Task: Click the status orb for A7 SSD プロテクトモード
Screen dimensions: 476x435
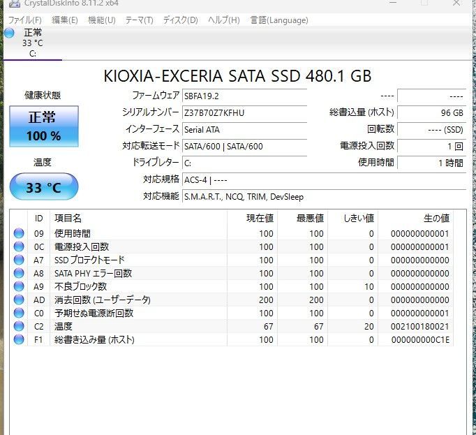Action: pyautogui.click(x=19, y=260)
